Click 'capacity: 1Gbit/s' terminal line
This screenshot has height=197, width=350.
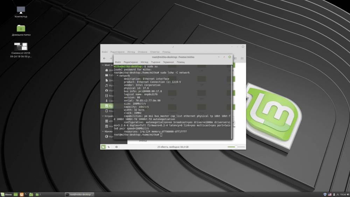pos(136,107)
